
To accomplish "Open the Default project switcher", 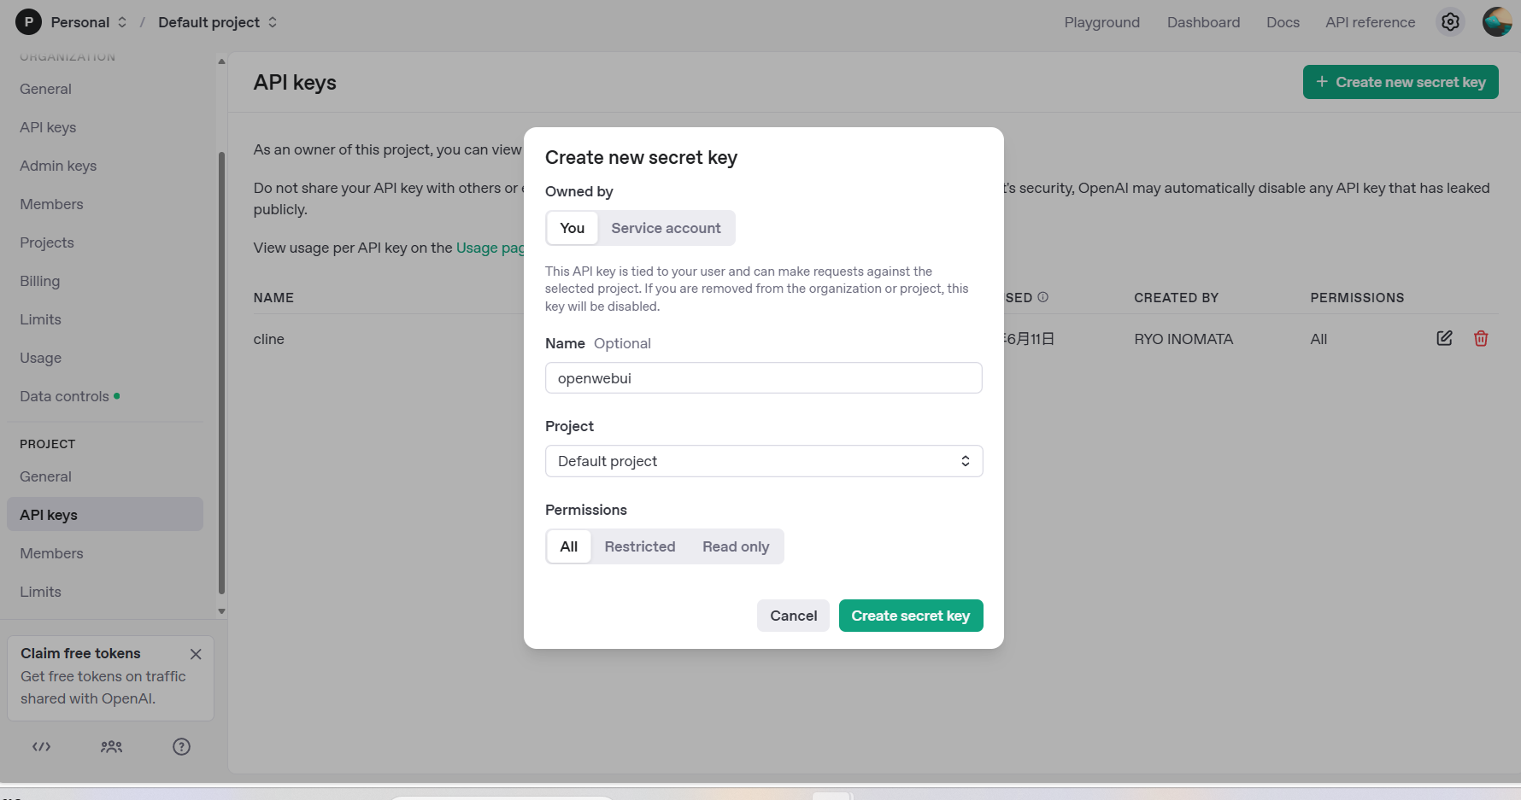I will pyautogui.click(x=217, y=22).
